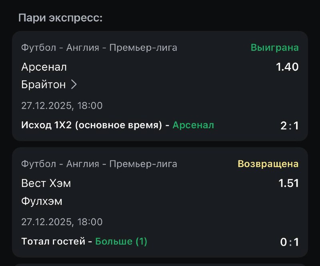Open the Фулхэм team name
This screenshot has height=266, width=320.
point(42,201)
